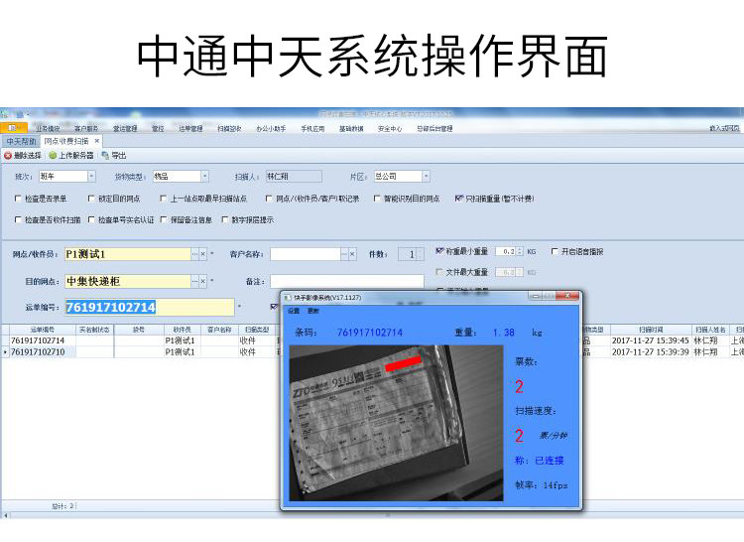Open the 业务模块 menu
744x542 pixels.
pos(49,129)
